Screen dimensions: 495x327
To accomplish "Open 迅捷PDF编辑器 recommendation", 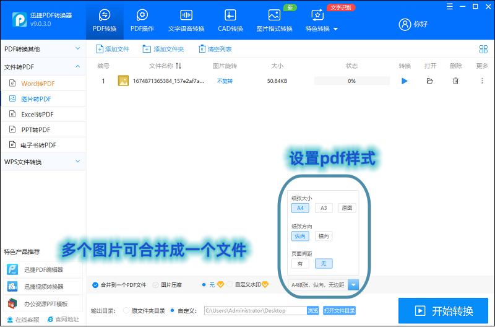I will [x=43, y=269].
